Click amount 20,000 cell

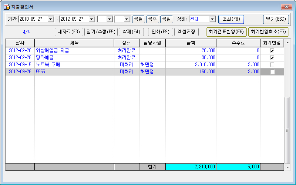tap(191, 51)
